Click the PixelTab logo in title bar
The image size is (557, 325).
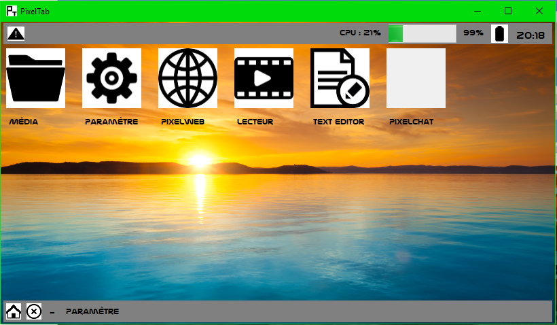click(x=12, y=11)
